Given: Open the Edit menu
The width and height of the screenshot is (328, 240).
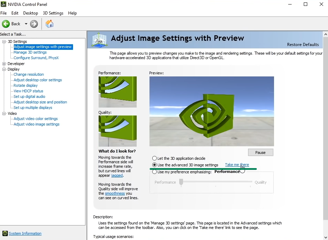Looking at the screenshot, I should (x=15, y=13).
